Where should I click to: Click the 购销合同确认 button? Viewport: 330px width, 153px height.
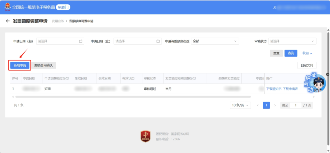(x=44, y=65)
